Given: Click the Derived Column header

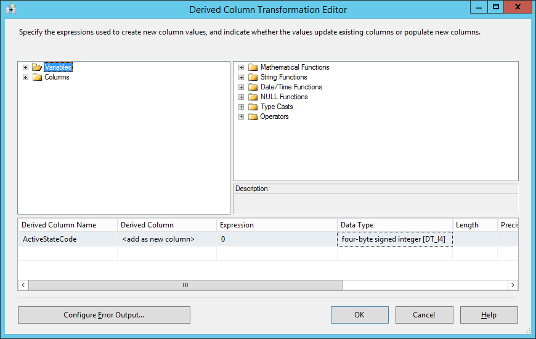Looking at the screenshot, I should click(167, 225).
